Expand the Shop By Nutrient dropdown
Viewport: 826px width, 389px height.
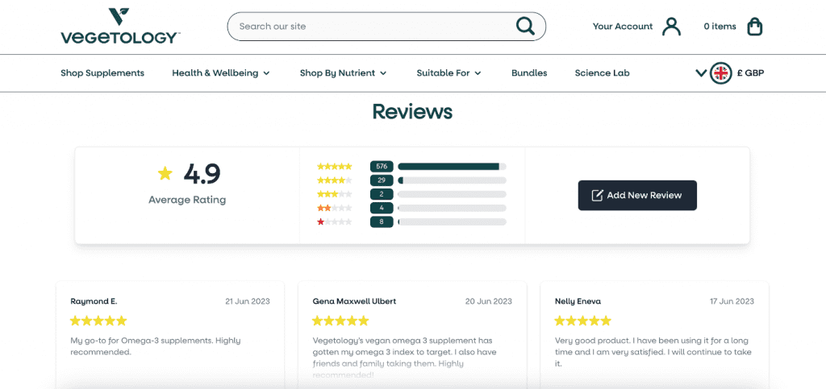click(343, 73)
